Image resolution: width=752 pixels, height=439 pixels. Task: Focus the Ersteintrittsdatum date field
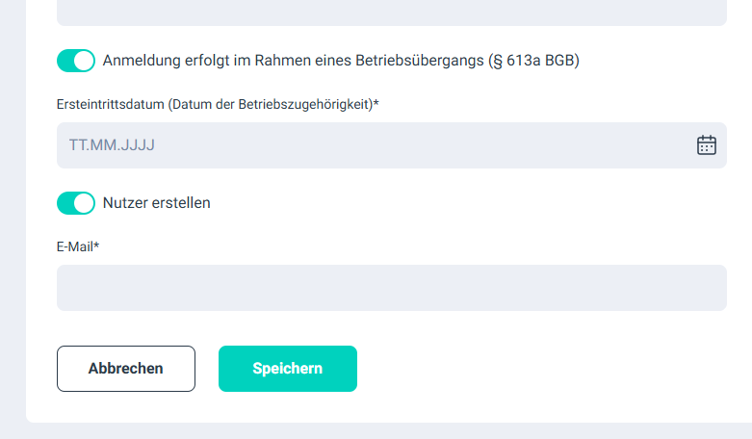click(385, 145)
